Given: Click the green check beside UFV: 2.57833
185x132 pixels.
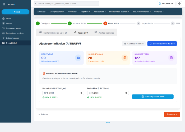Looking at the screenshot, I should click(43, 97).
